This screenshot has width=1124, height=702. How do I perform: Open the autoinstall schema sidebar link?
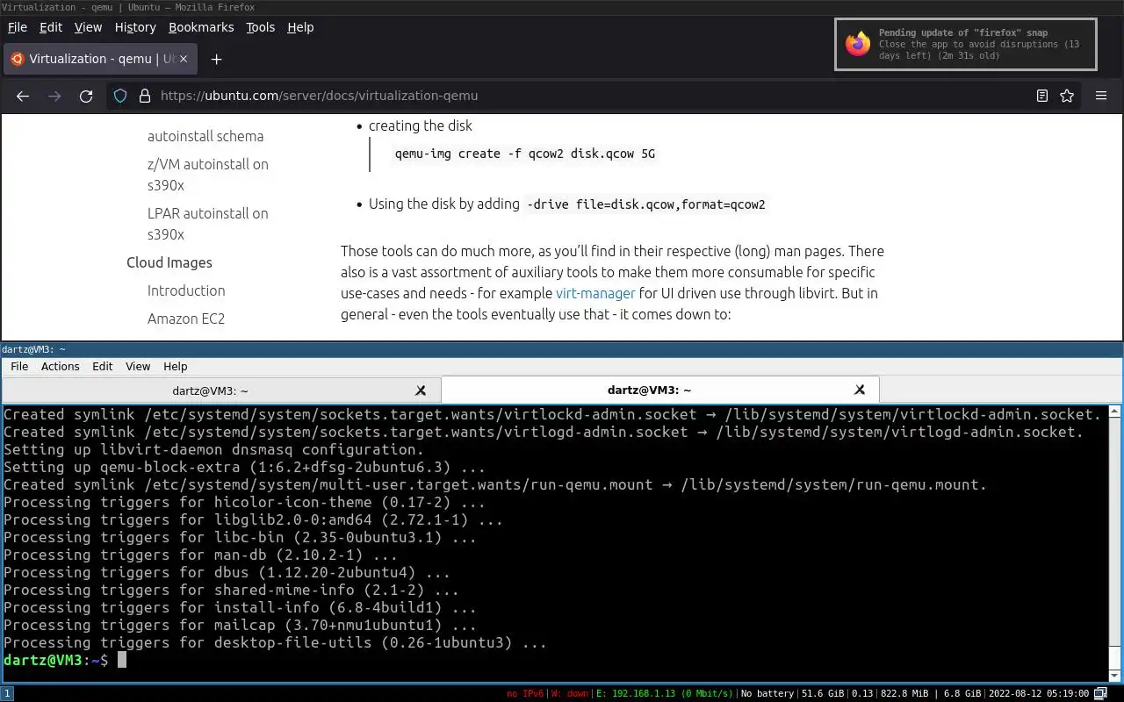click(205, 136)
